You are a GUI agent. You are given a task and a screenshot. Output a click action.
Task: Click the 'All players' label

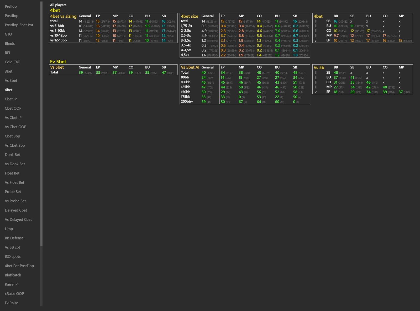click(x=58, y=5)
